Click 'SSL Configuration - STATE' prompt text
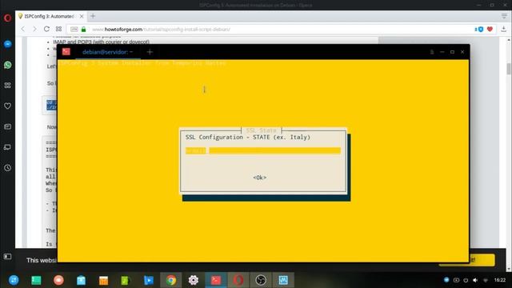 248,137
